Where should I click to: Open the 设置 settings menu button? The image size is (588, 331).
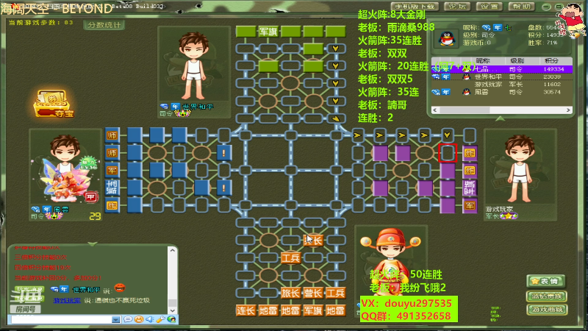tap(490, 7)
